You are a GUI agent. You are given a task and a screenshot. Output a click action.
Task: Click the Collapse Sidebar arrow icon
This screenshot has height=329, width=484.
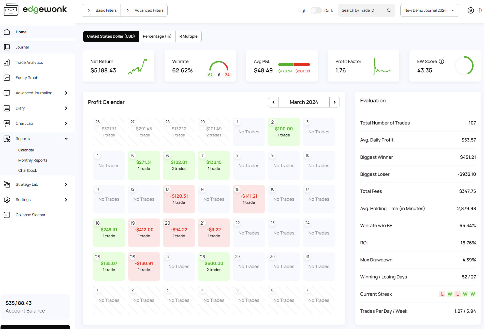tap(7, 215)
